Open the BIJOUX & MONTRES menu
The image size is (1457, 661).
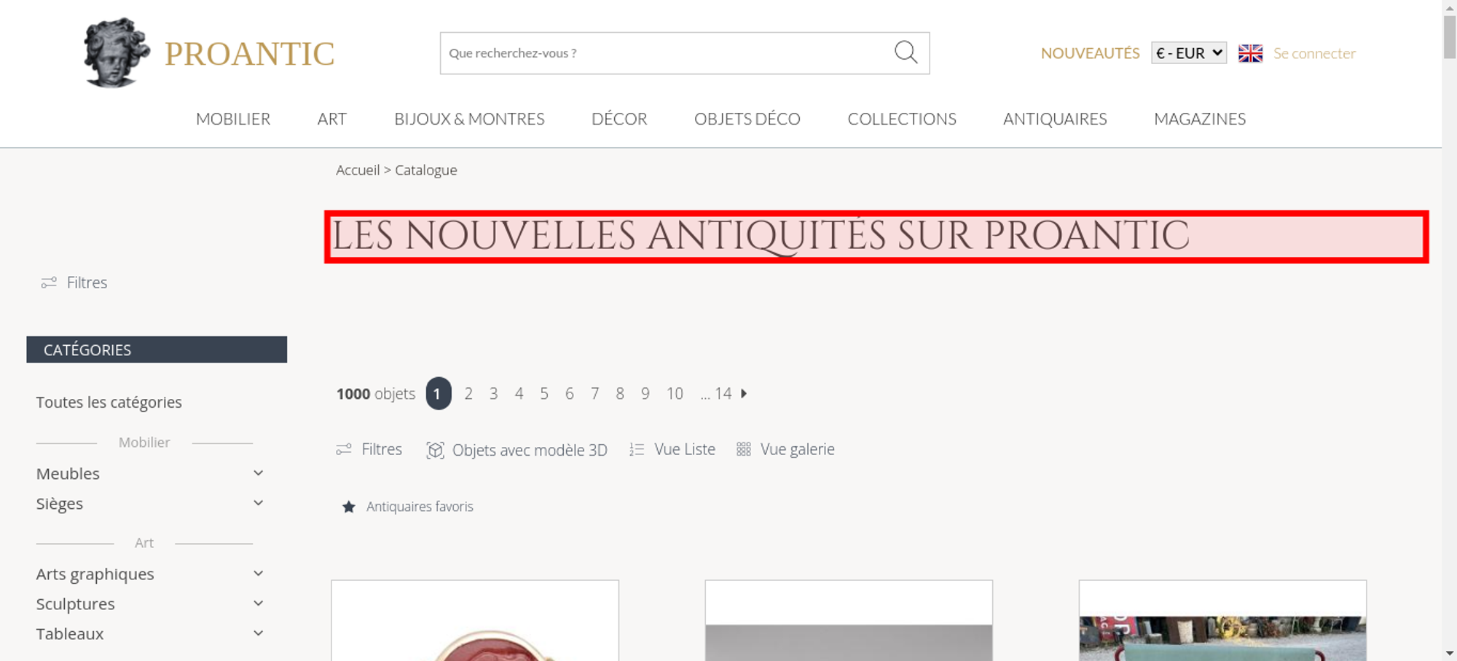pos(469,119)
